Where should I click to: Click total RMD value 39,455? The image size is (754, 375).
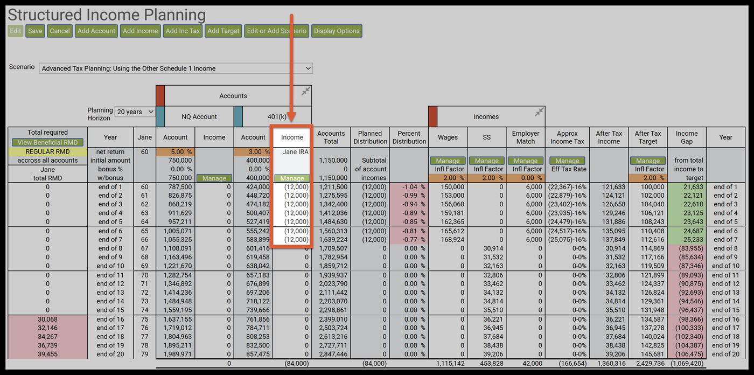click(47, 354)
